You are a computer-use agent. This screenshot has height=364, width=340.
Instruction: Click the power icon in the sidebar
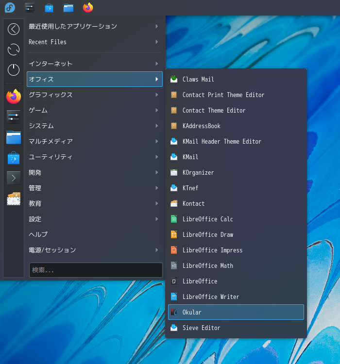click(x=14, y=69)
